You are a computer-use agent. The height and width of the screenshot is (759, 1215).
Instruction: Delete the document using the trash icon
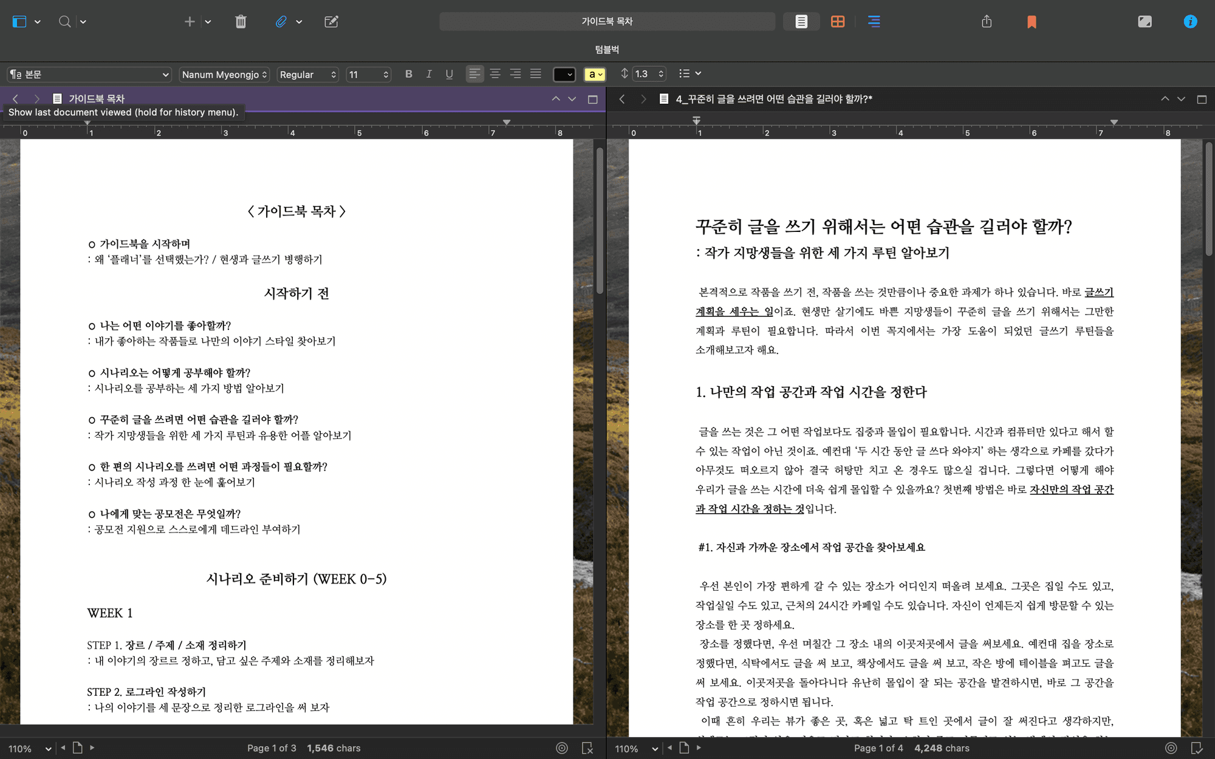[241, 22]
